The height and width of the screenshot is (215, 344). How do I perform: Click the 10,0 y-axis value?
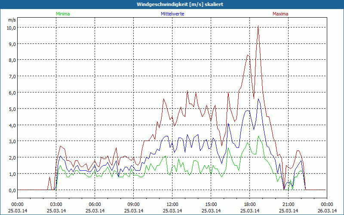click(x=12, y=28)
